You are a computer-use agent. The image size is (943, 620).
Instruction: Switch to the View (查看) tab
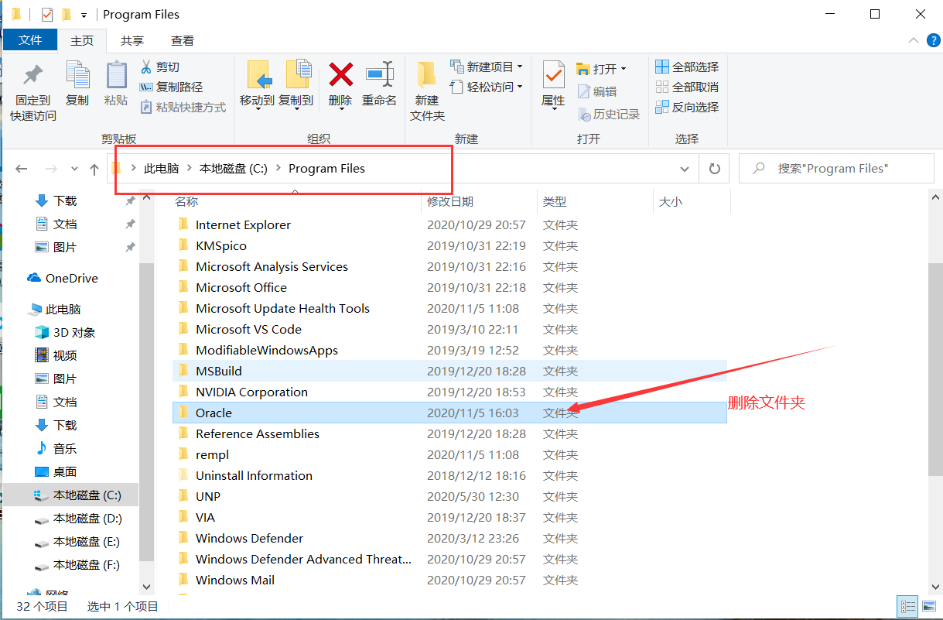[x=183, y=41]
